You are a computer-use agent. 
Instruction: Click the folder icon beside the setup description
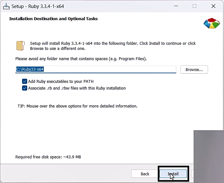(20, 45)
